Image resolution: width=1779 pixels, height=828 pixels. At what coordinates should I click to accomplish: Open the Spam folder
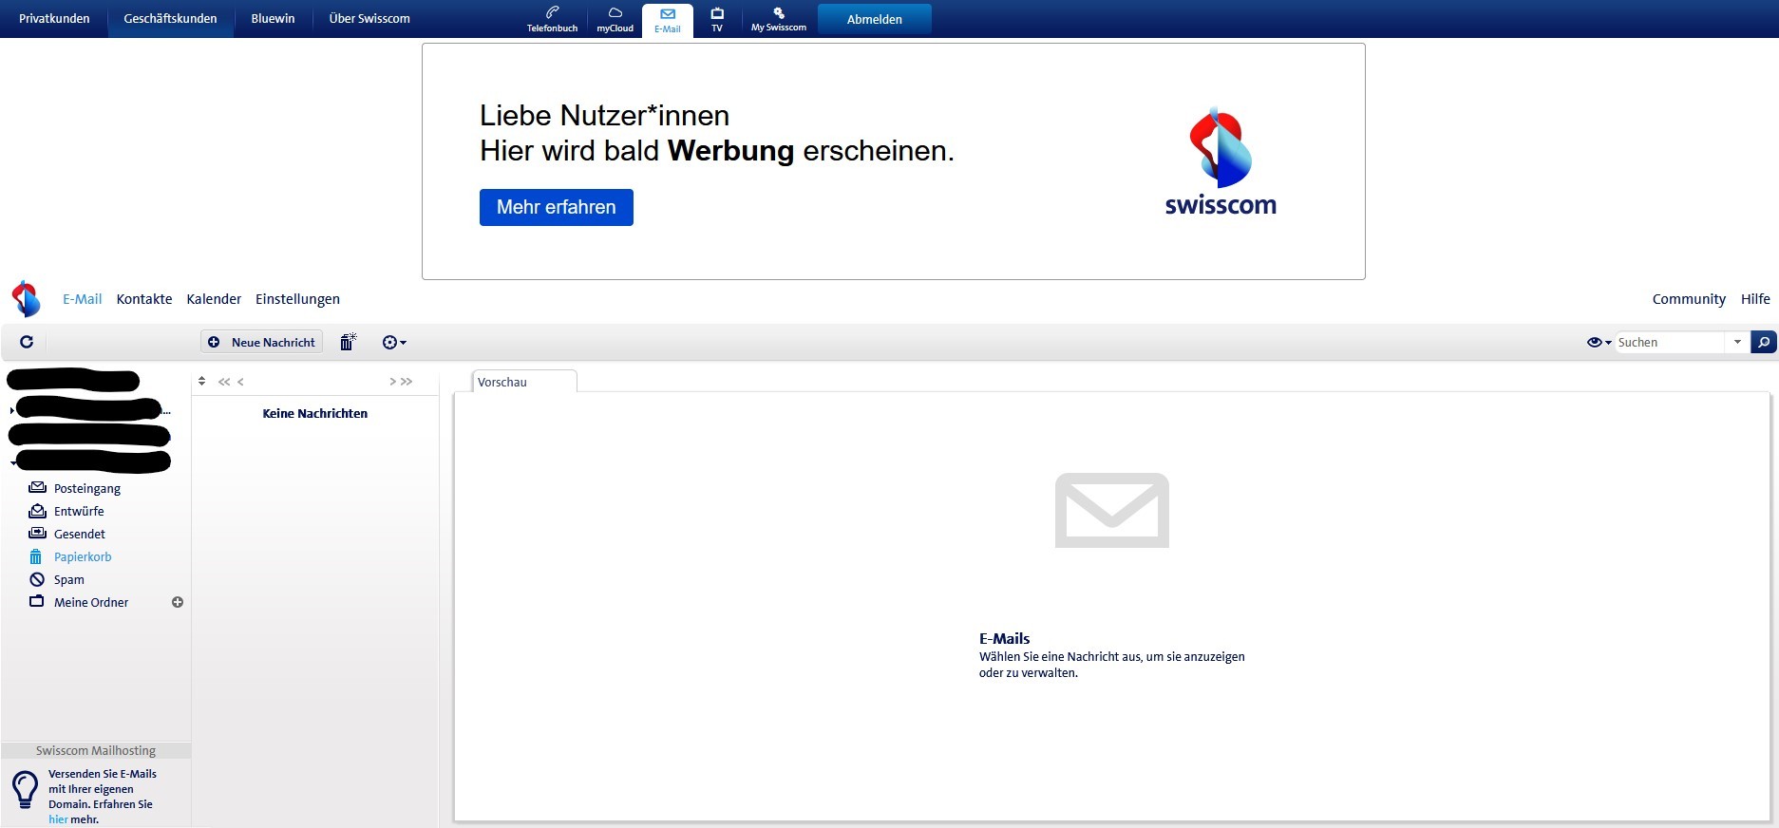[69, 579]
